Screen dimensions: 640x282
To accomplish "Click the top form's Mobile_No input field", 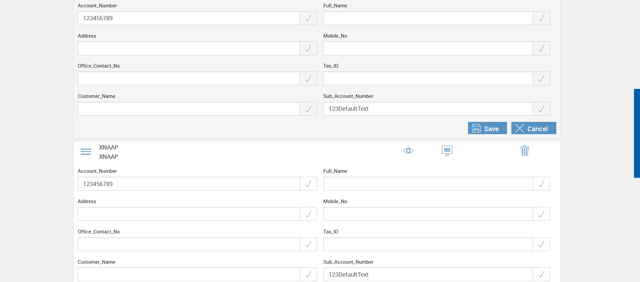I will [x=428, y=49].
